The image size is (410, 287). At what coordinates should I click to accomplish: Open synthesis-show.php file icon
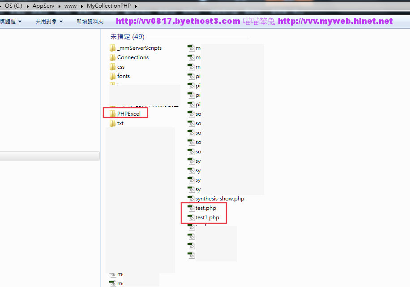[191, 199]
